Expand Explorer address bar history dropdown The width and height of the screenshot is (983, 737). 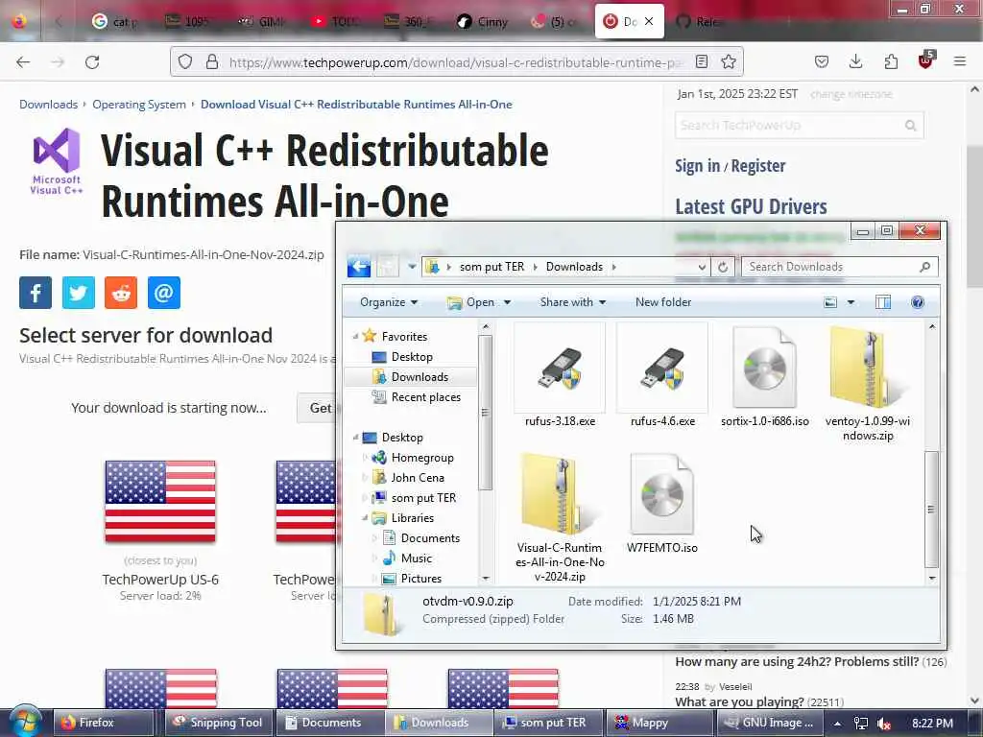(x=702, y=267)
